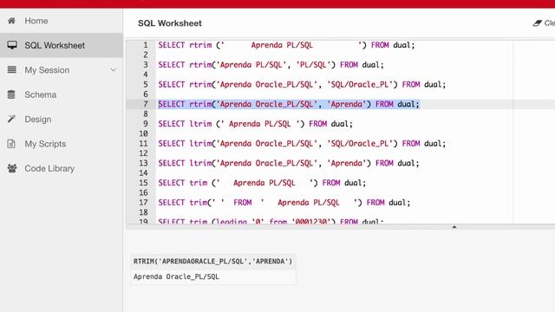
Task: Click the RTRIM result column header
Action: click(213, 262)
